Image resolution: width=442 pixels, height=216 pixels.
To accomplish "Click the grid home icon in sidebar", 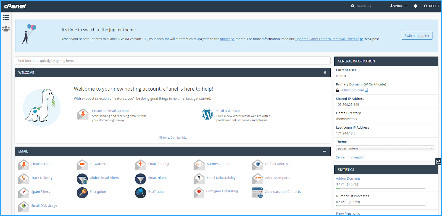I will 6,18.
